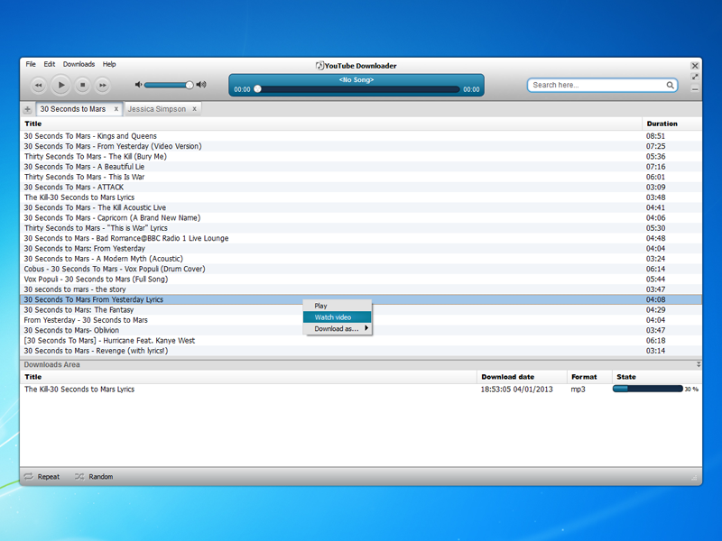722x541 pixels.
Task: Select '30 Seconds To Mars - ATTACK'
Action: [x=361, y=188]
